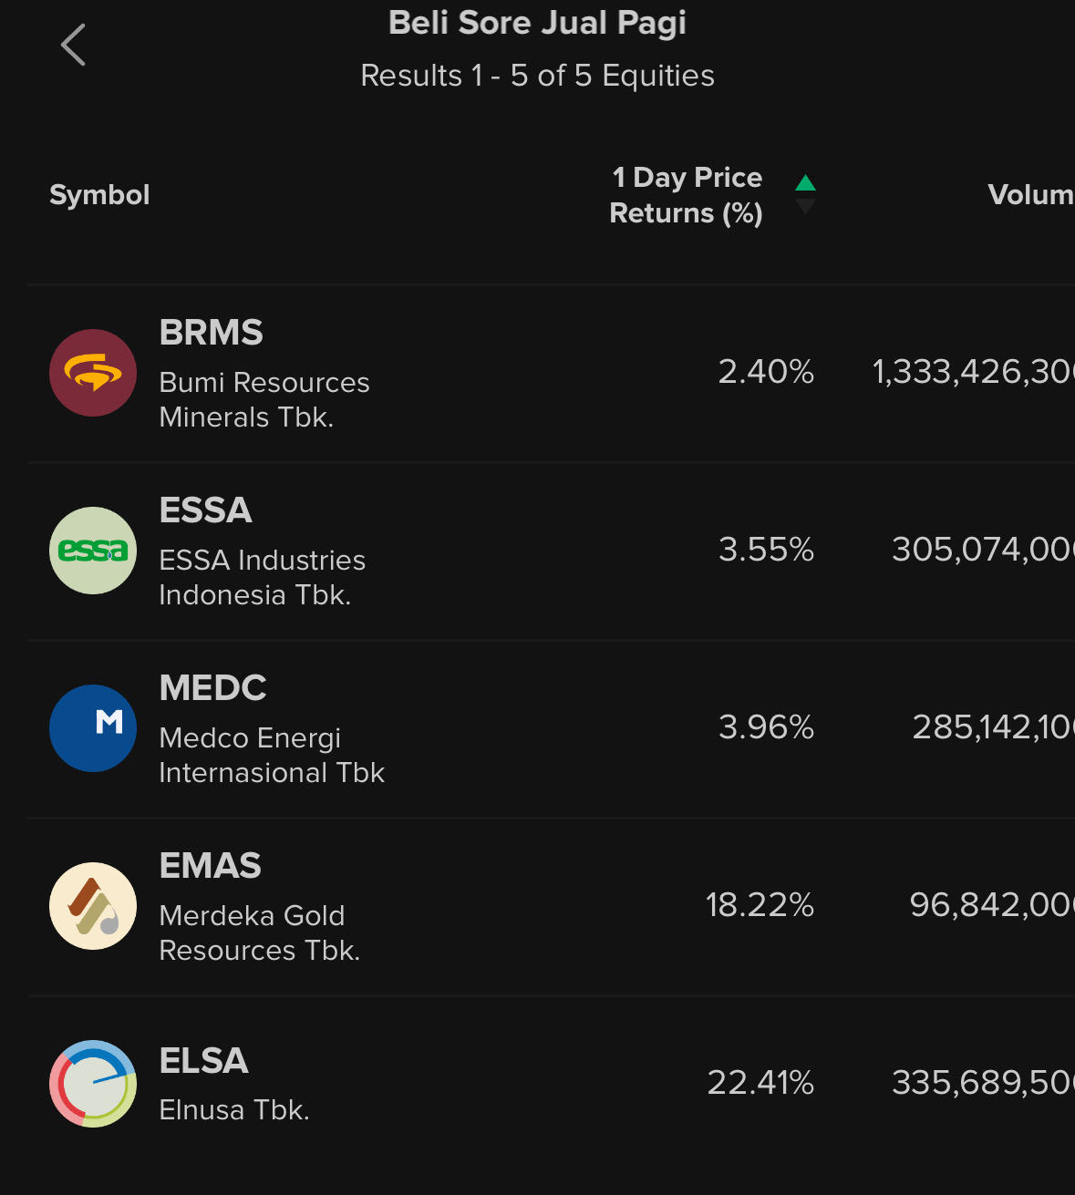
Task: Sort by the Symbol column header
Action: 99,195
